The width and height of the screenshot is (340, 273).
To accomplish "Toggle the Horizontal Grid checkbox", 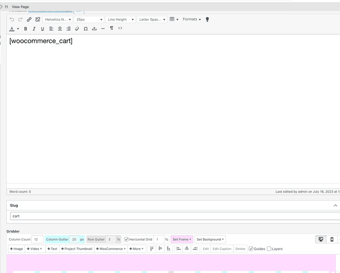I will (127, 239).
